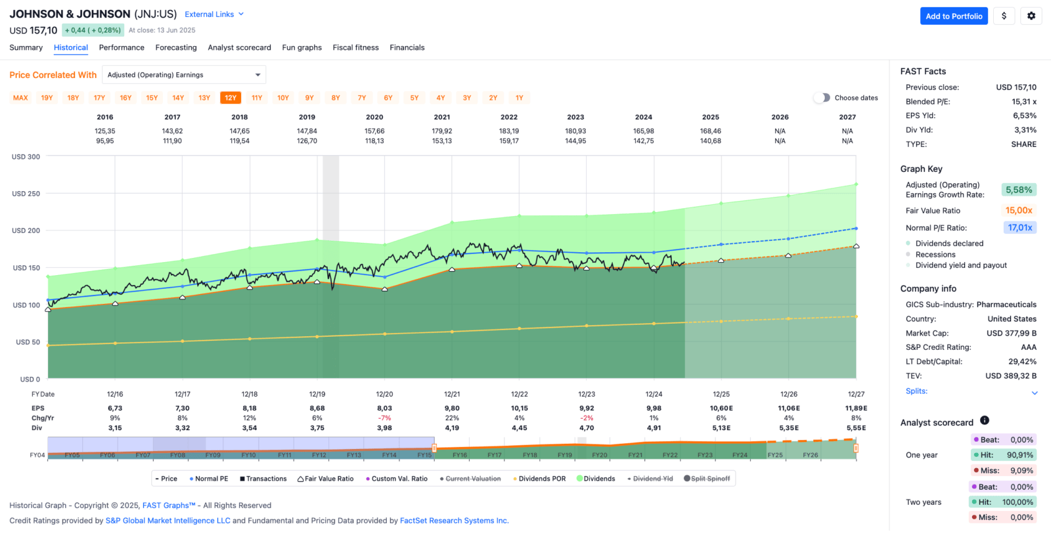Viewport: 1051px width, 541px height.
Task: Select the 7Y time range
Action: [x=362, y=98]
